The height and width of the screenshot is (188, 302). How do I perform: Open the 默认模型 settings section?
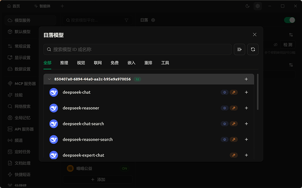(x=19, y=32)
